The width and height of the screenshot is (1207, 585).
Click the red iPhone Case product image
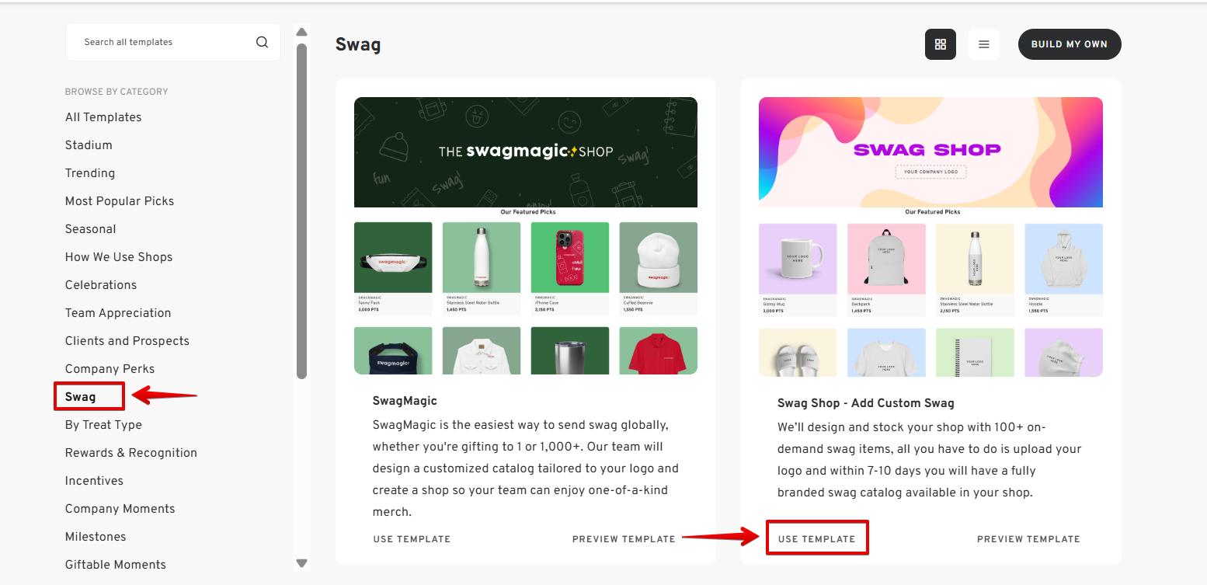coord(570,257)
